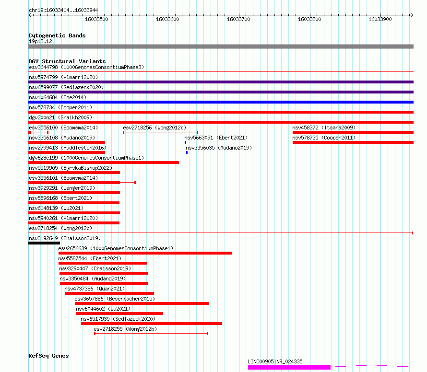Open esv2656639 (1000GenomesConsortiumPhase1) label
Image resolution: width=427 pixels, height=372 pixels.
click(x=116, y=248)
